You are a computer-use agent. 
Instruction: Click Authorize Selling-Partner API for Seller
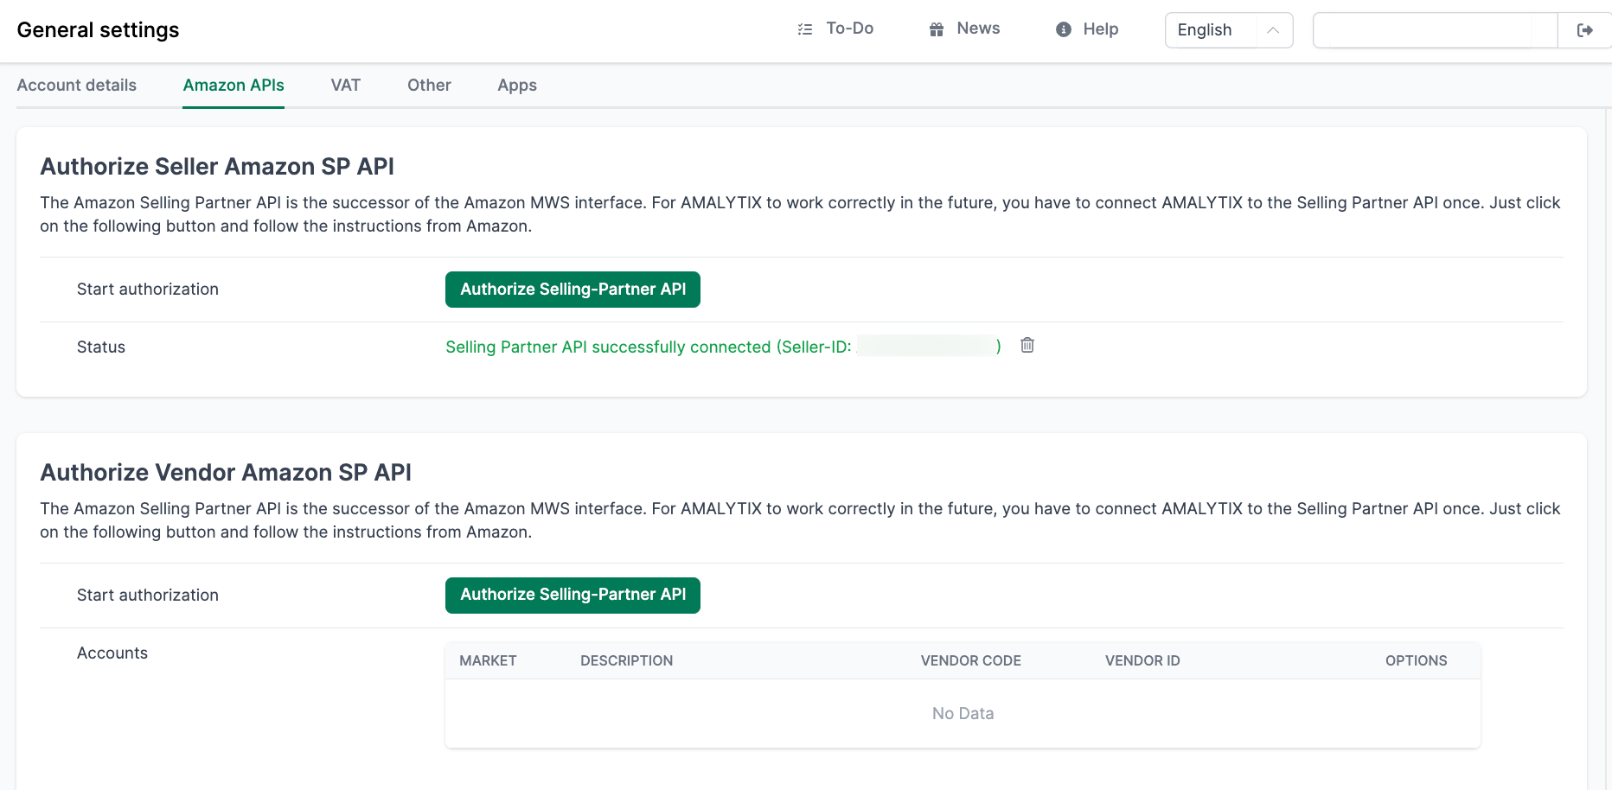(573, 289)
